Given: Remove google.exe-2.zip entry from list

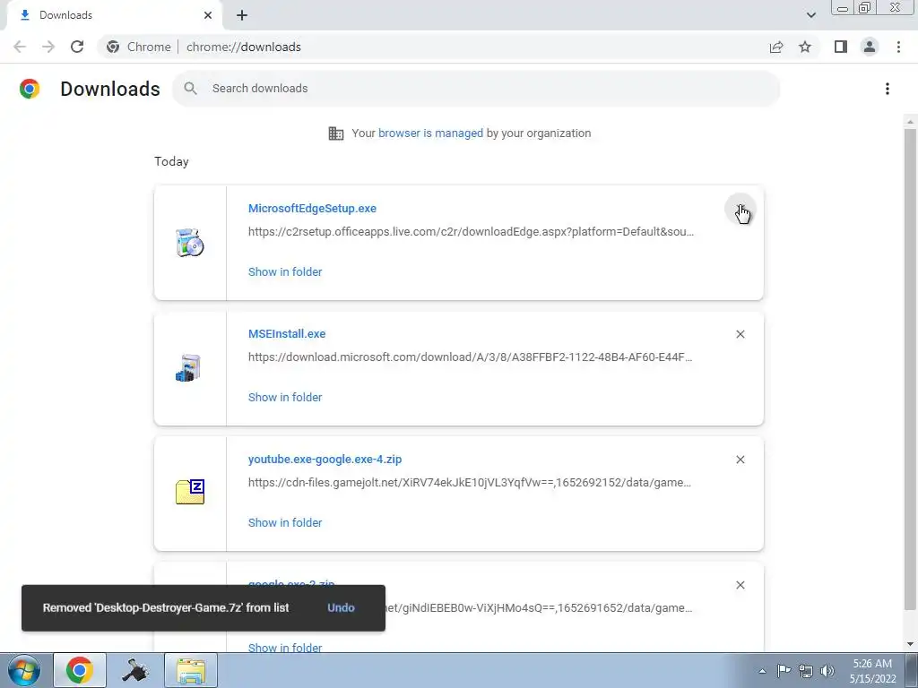Looking at the screenshot, I should click(x=740, y=585).
